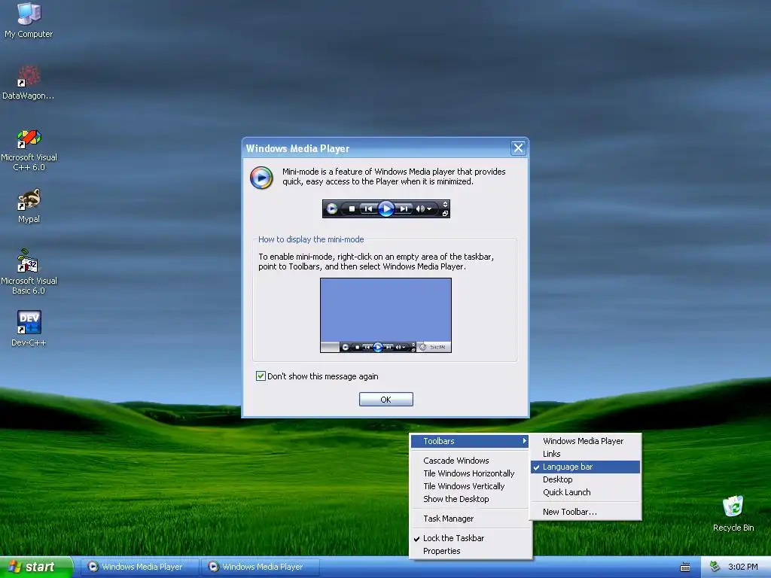This screenshot has width=771, height=578.
Task: Click the restore icon in mini-mode preview
Action: pos(445,213)
